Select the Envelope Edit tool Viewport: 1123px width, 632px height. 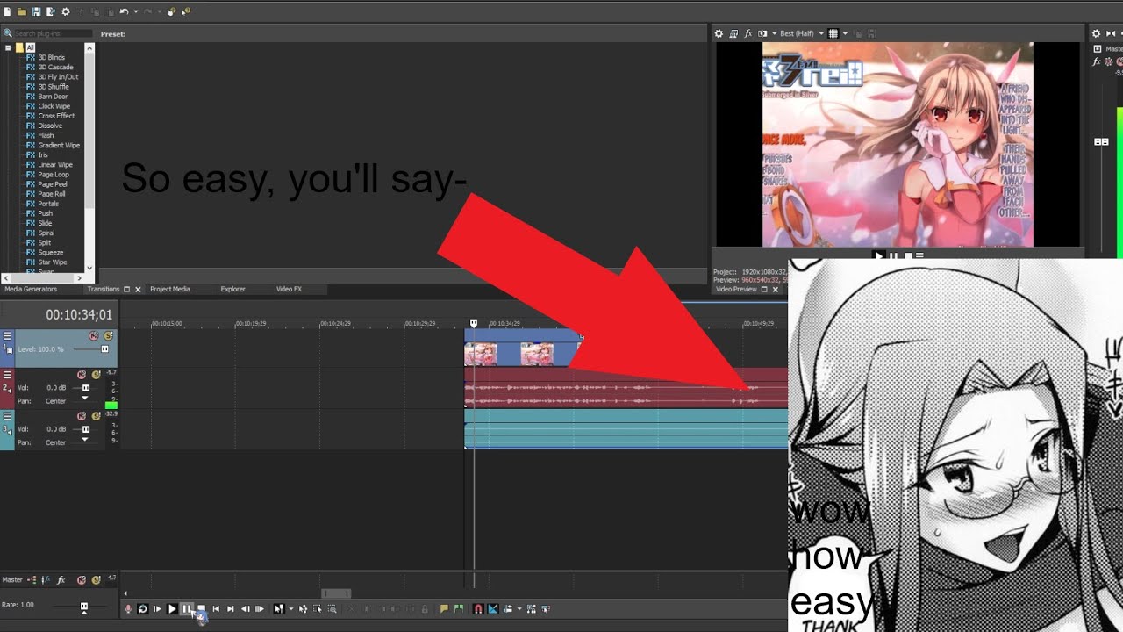pos(304,608)
